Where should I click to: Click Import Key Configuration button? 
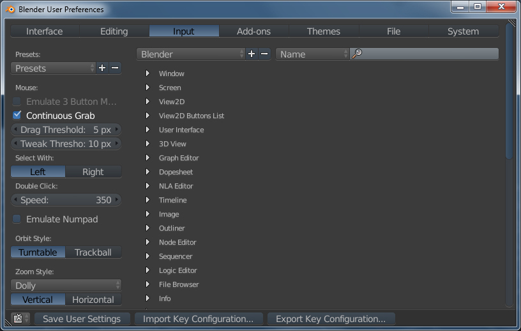pyautogui.click(x=199, y=319)
